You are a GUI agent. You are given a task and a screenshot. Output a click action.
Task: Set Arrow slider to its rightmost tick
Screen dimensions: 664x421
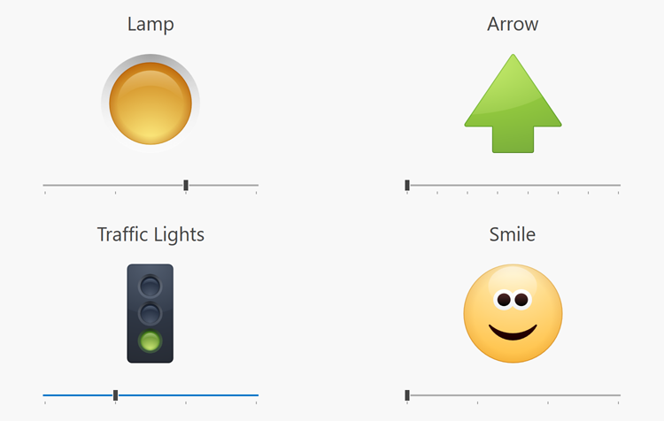click(x=619, y=185)
